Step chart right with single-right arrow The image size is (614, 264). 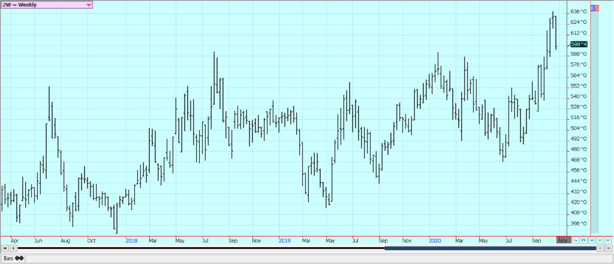tap(600, 248)
